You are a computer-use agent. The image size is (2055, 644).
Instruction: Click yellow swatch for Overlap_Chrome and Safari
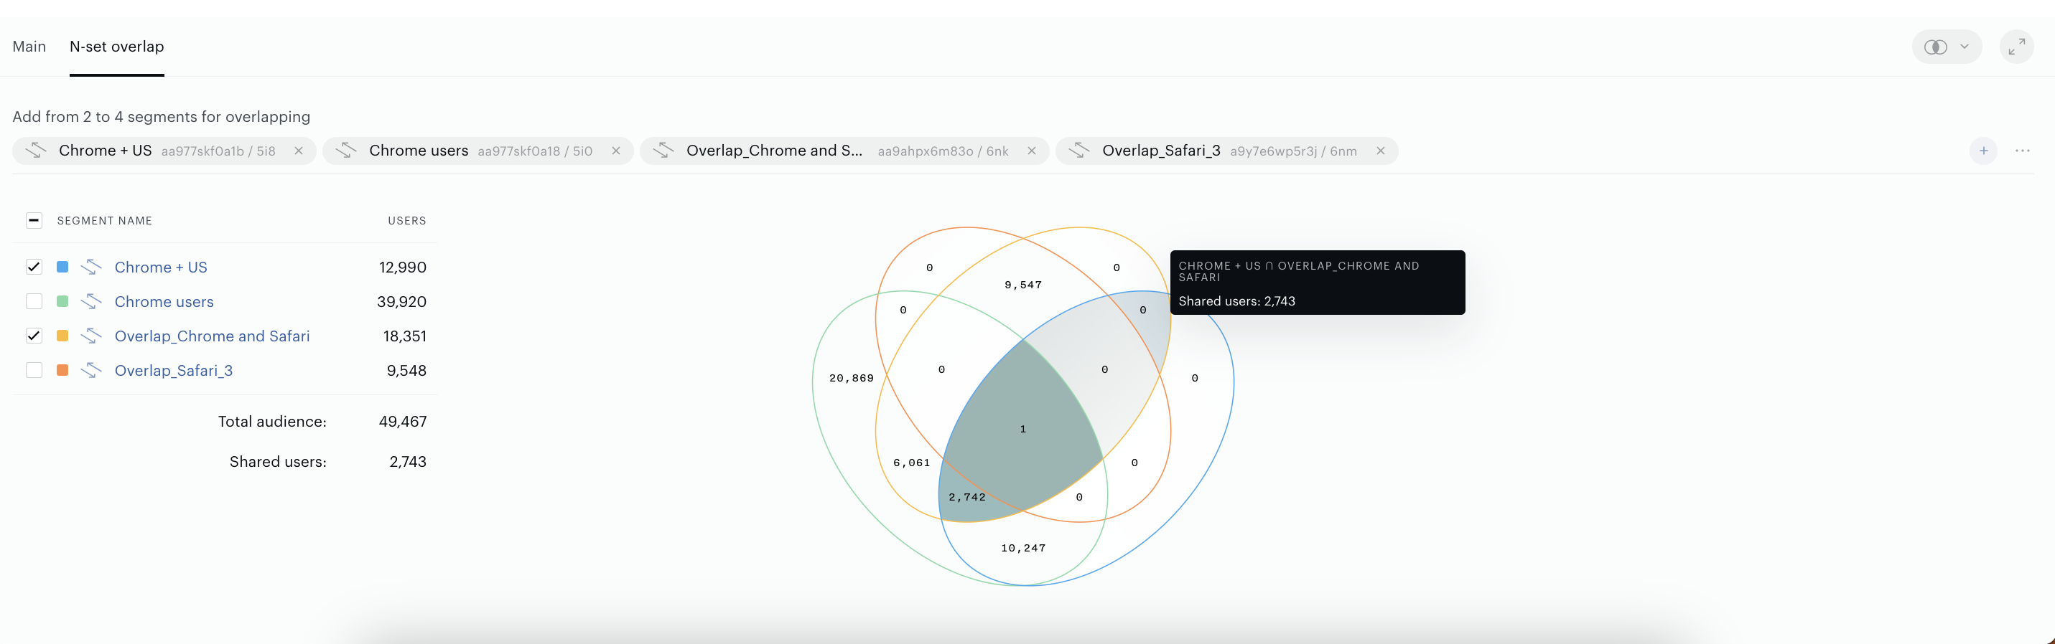[62, 336]
